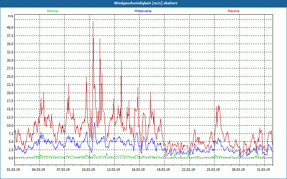The height and width of the screenshot is (179, 287).
Task: Click the 22.03.19 date axis label
Action: (x=188, y=170)
